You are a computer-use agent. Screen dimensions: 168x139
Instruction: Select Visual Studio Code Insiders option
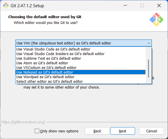click(x=81, y=54)
